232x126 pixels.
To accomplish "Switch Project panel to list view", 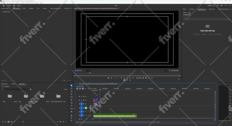I will pyautogui.click(x=5, y=122).
